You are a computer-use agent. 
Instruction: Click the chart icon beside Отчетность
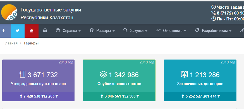158,30
